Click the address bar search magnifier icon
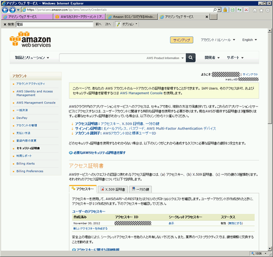The width and height of the screenshot is (273, 257). coord(215,10)
